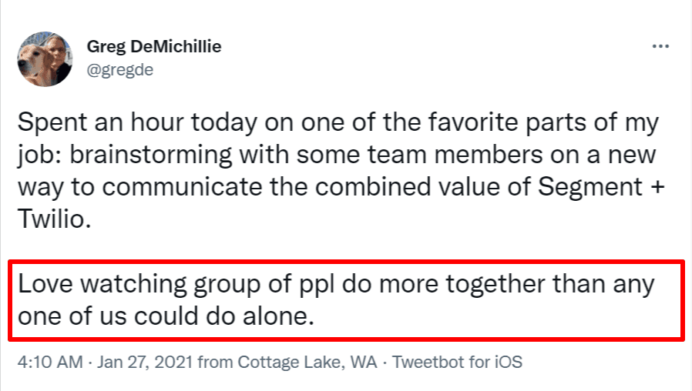The width and height of the screenshot is (692, 391).
Task: Open the Greg DeMichillie display name
Action: (153, 46)
